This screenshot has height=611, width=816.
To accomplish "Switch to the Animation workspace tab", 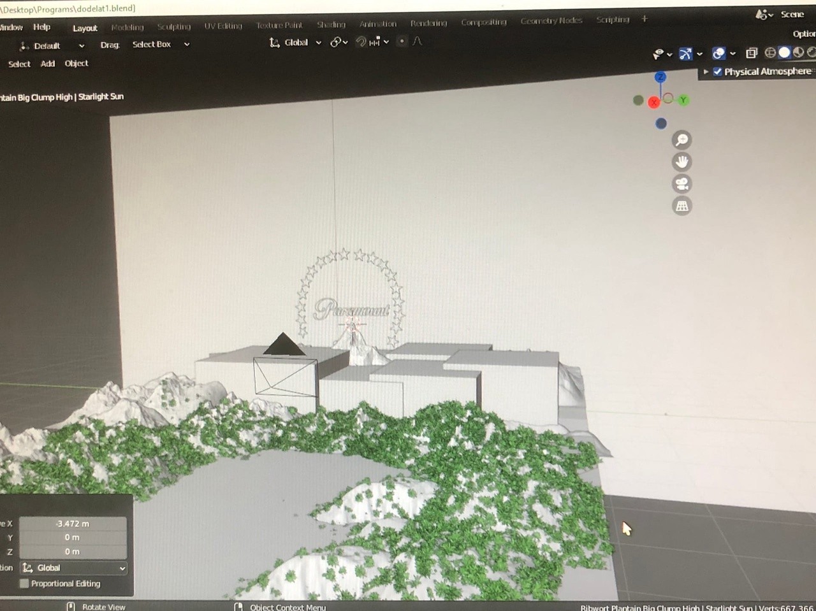I will tap(378, 24).
